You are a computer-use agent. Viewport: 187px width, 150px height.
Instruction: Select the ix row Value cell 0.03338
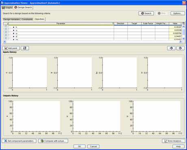point(175,30)
